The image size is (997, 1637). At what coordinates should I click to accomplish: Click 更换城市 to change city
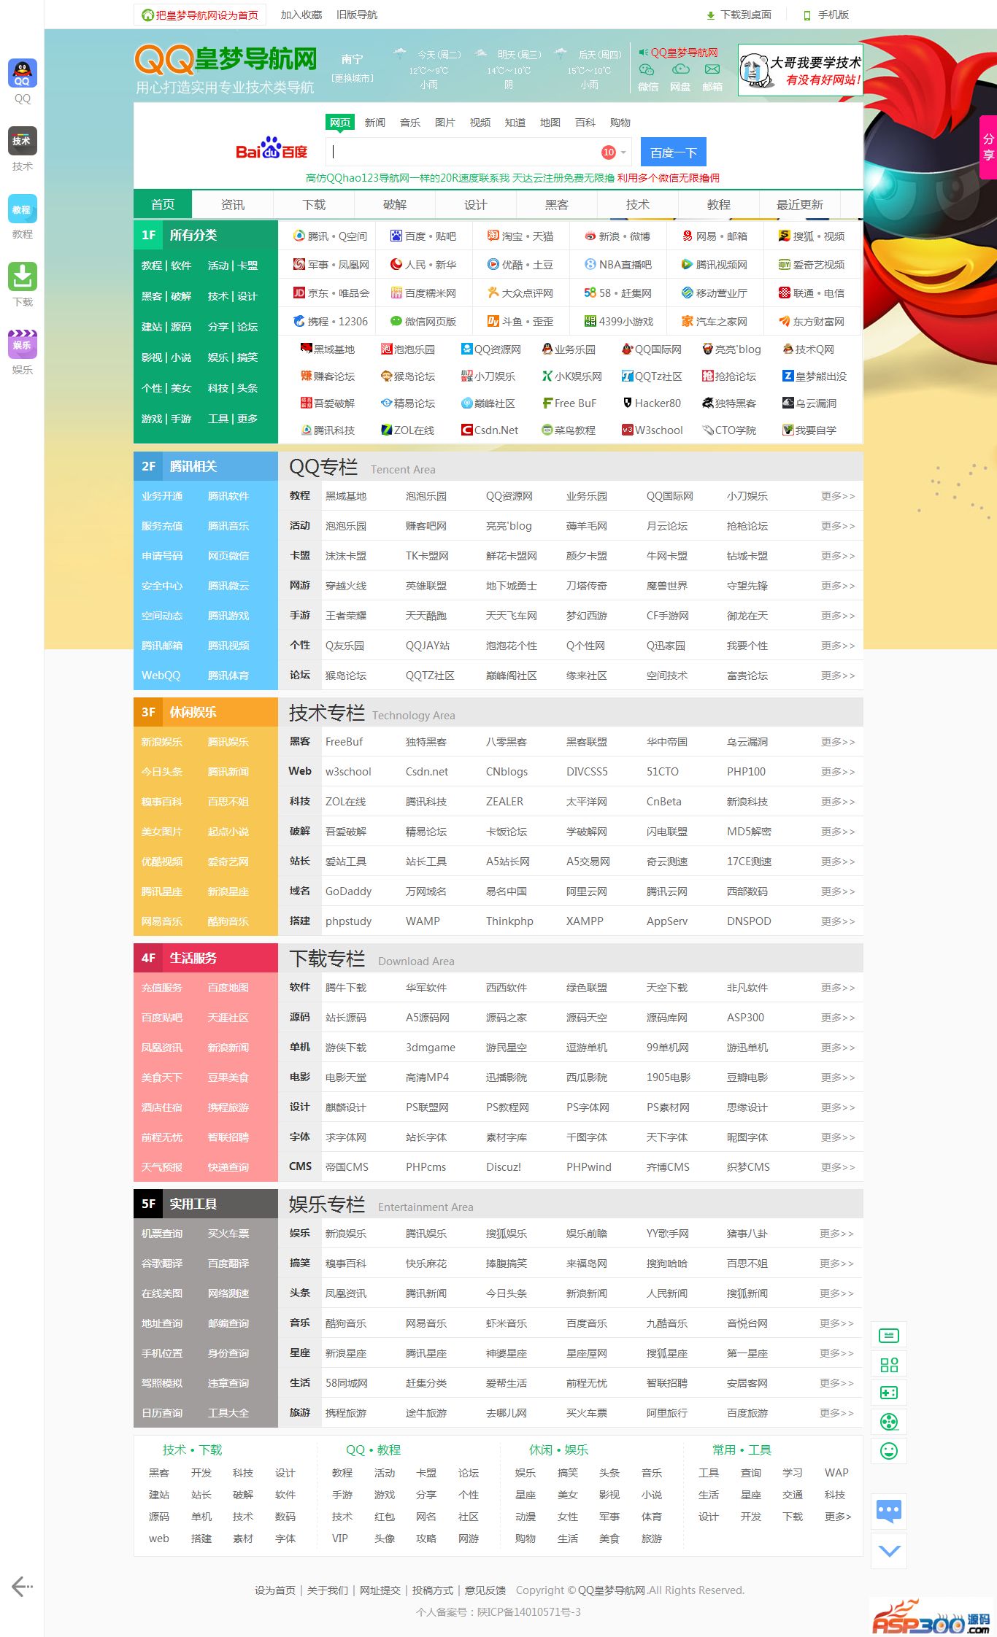(x=353, y=78)
